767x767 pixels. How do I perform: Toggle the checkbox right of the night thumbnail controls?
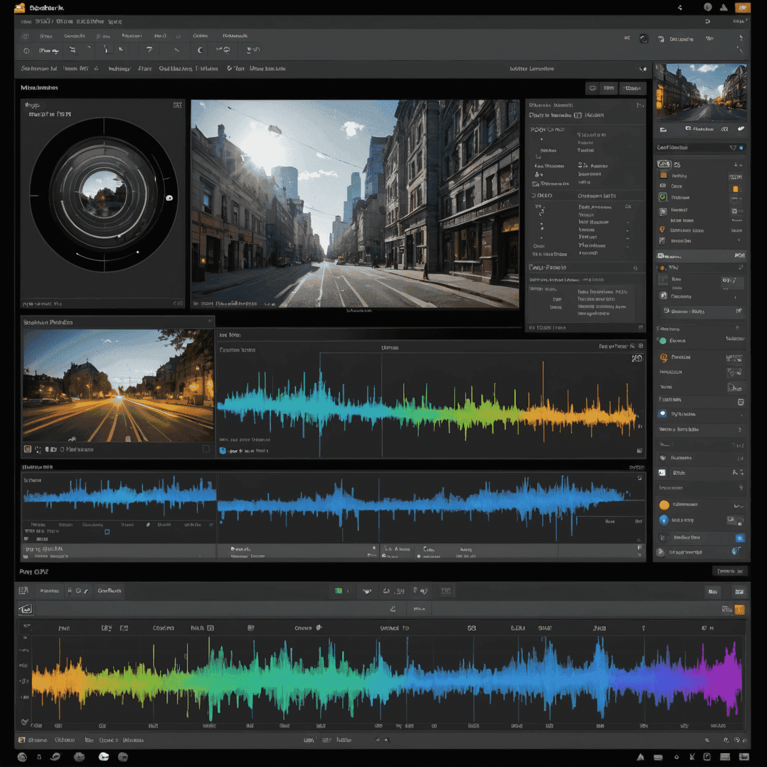coord(206,449)
